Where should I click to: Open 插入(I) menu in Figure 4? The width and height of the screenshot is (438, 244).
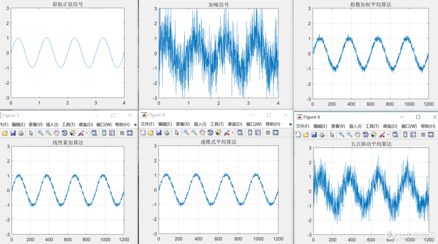click(x=200, y=124)
